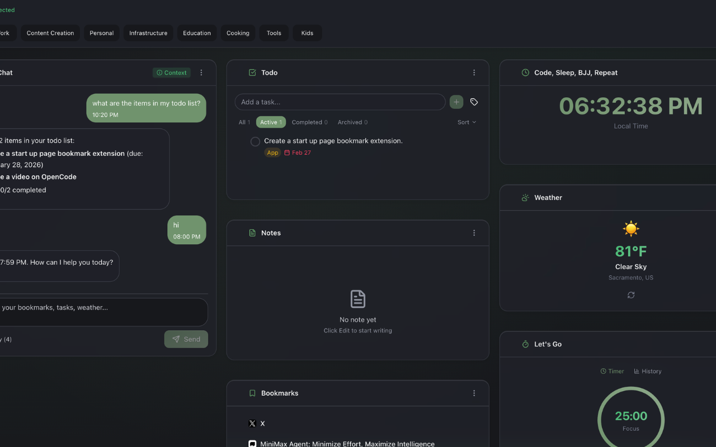Switch to Completed task filter
This screenshot has width=716, height=447.
(309, 122)
